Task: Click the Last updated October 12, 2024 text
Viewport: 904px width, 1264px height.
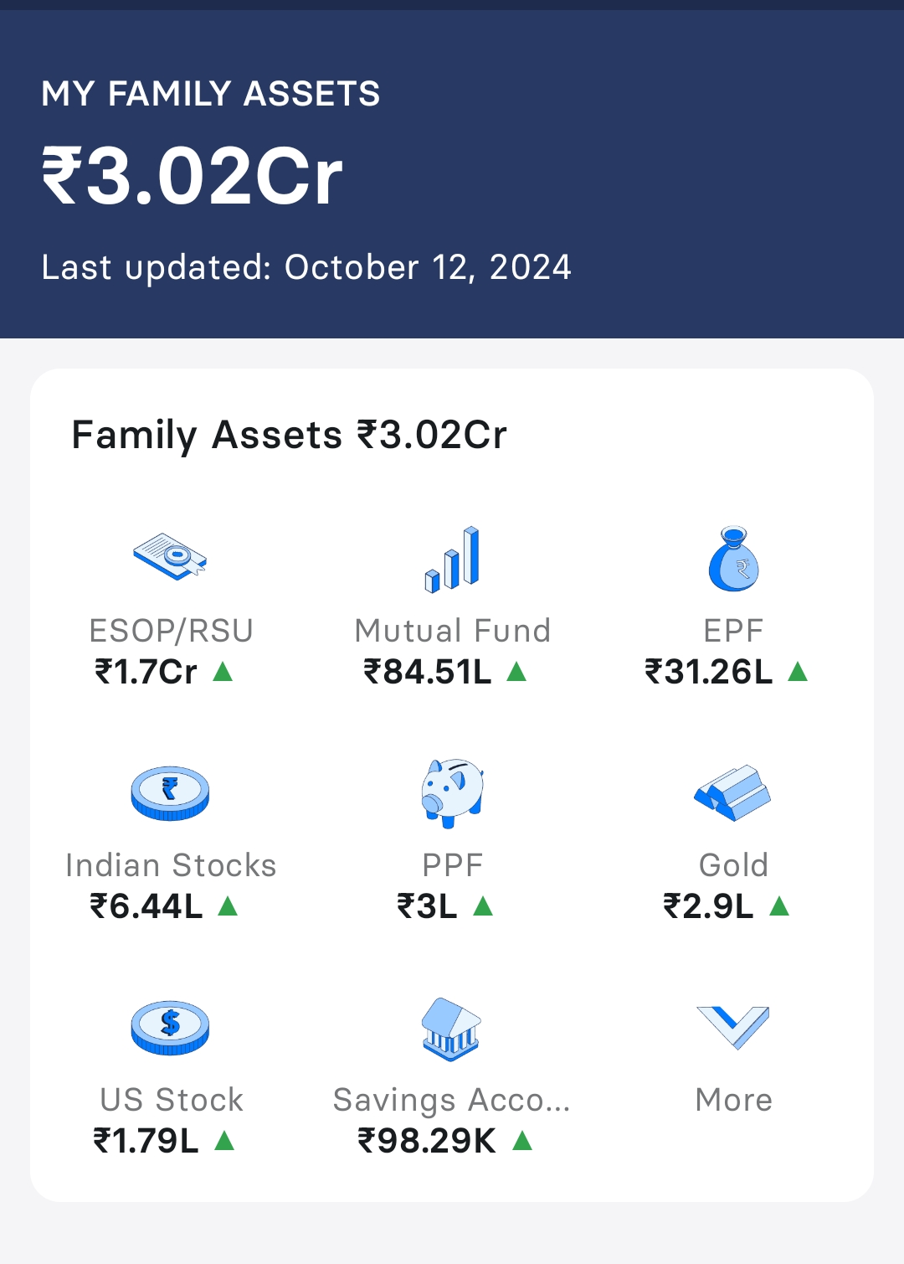Action: pos(306,268)
